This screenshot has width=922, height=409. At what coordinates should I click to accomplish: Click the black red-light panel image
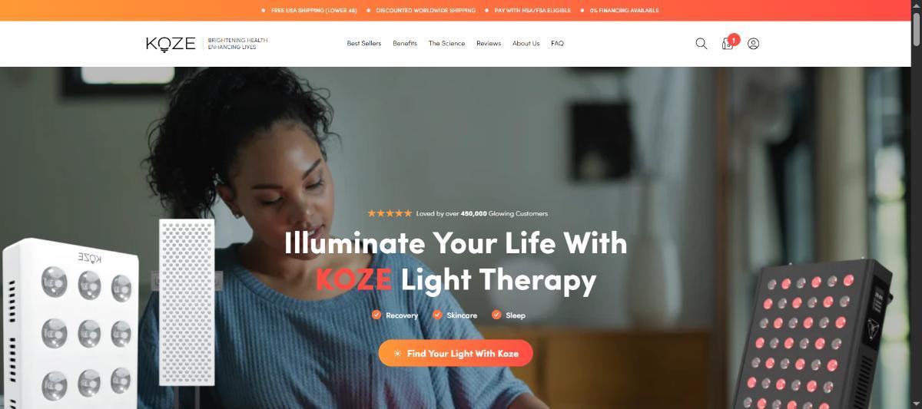(x=822, y=334)
